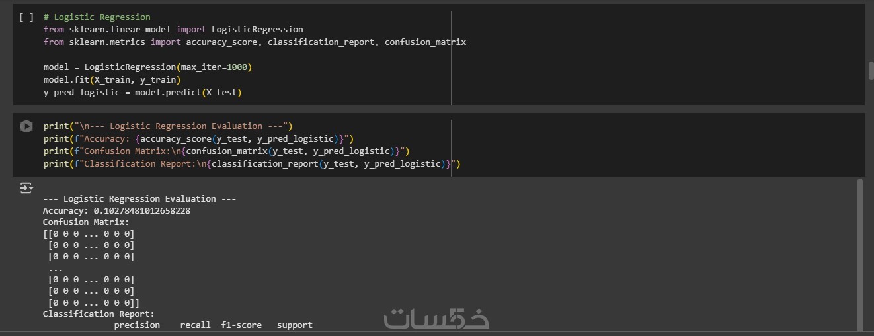Click the 'Classification Report:' output label
Screen dimensions: 874x336
(x=99, y=314)
